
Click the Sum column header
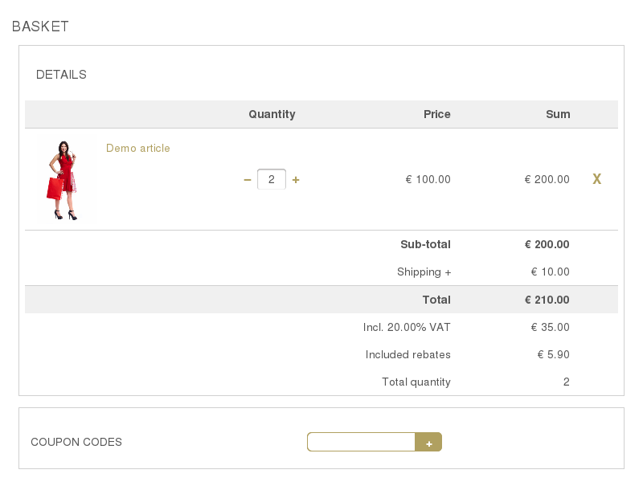coord(558,114)
